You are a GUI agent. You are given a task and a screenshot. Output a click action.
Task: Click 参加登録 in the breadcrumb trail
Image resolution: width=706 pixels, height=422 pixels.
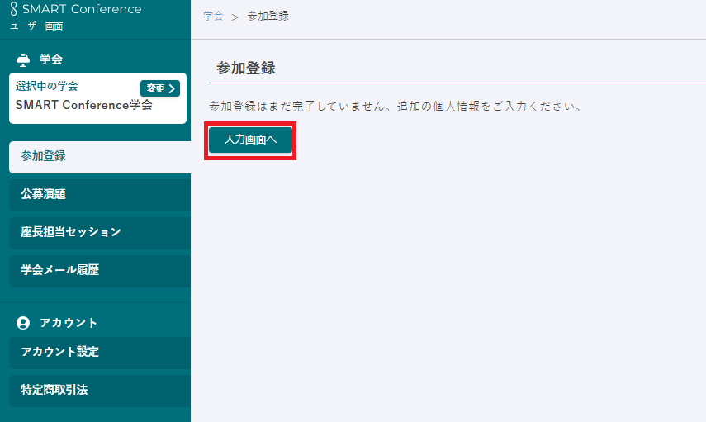click(268, 17)
